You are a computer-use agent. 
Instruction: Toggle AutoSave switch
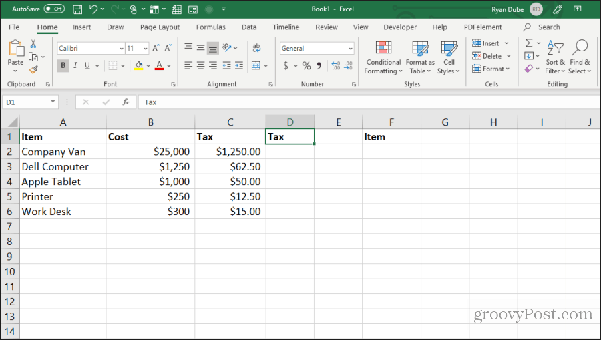pos(53,9)
